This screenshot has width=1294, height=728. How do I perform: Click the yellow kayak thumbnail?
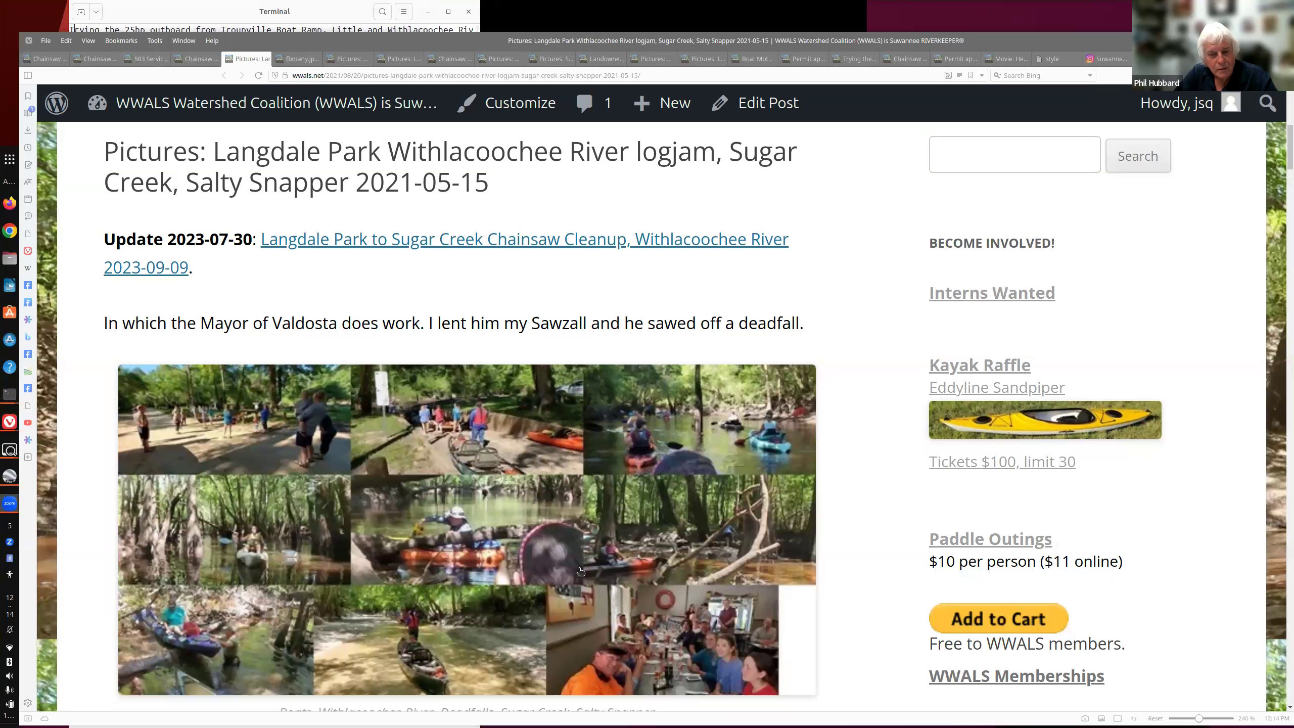click(1045, 420)
